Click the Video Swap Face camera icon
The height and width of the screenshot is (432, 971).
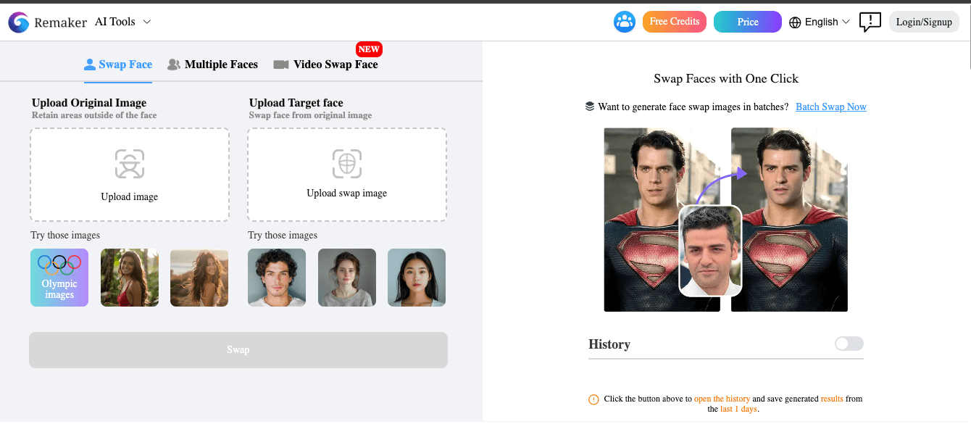click(281, 65)
